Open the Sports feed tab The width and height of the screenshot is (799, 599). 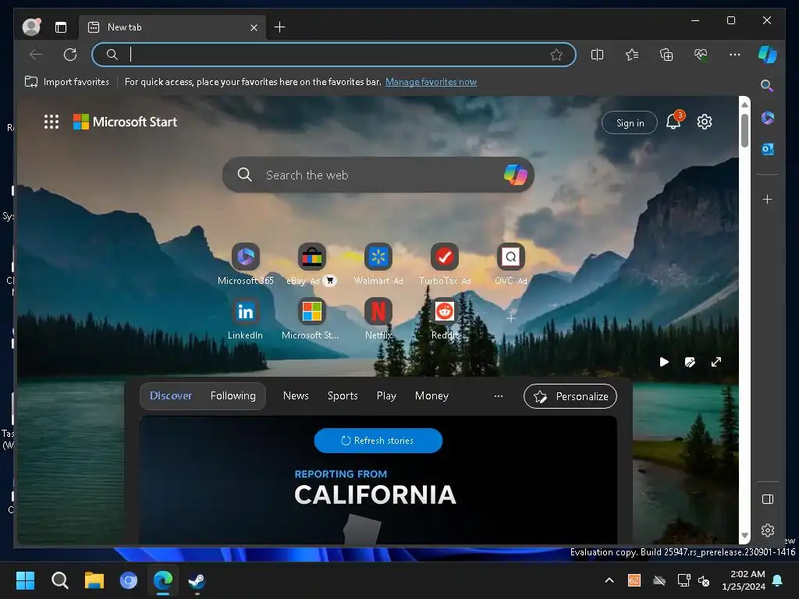(x=343, y=395)
